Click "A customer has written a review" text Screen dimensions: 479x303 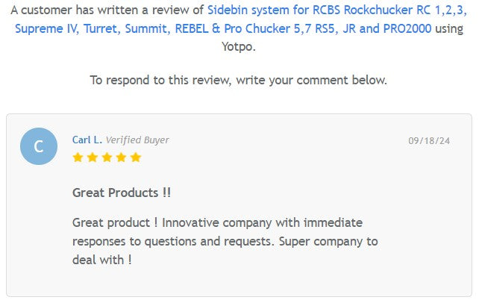pos(104,11)
